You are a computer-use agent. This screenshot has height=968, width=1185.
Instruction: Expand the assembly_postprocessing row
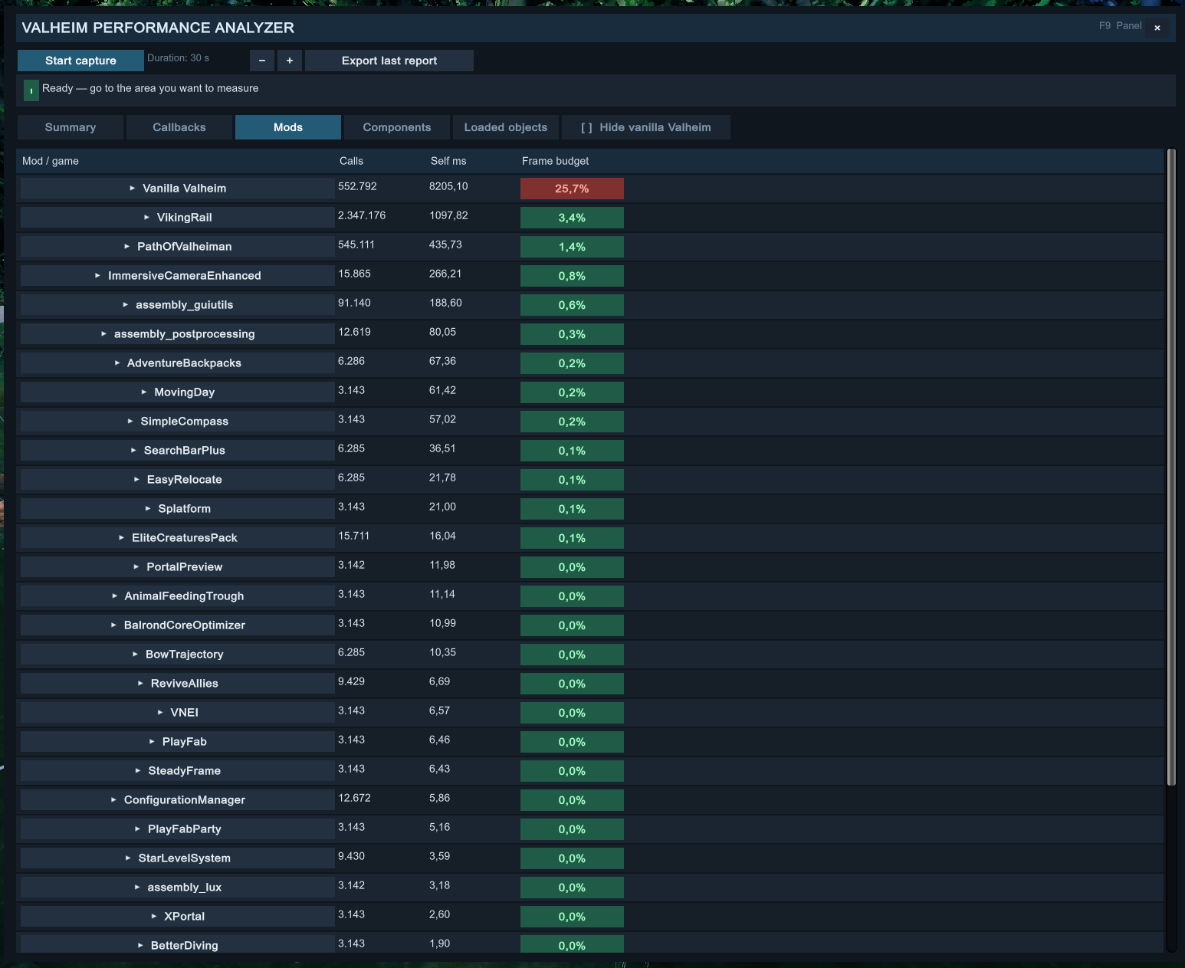(x=178, y=334)
